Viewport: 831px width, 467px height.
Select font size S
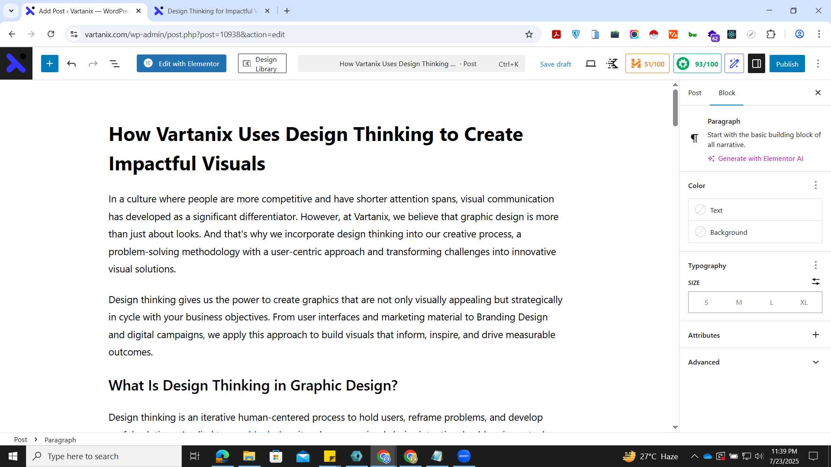(x=706, y=302)
